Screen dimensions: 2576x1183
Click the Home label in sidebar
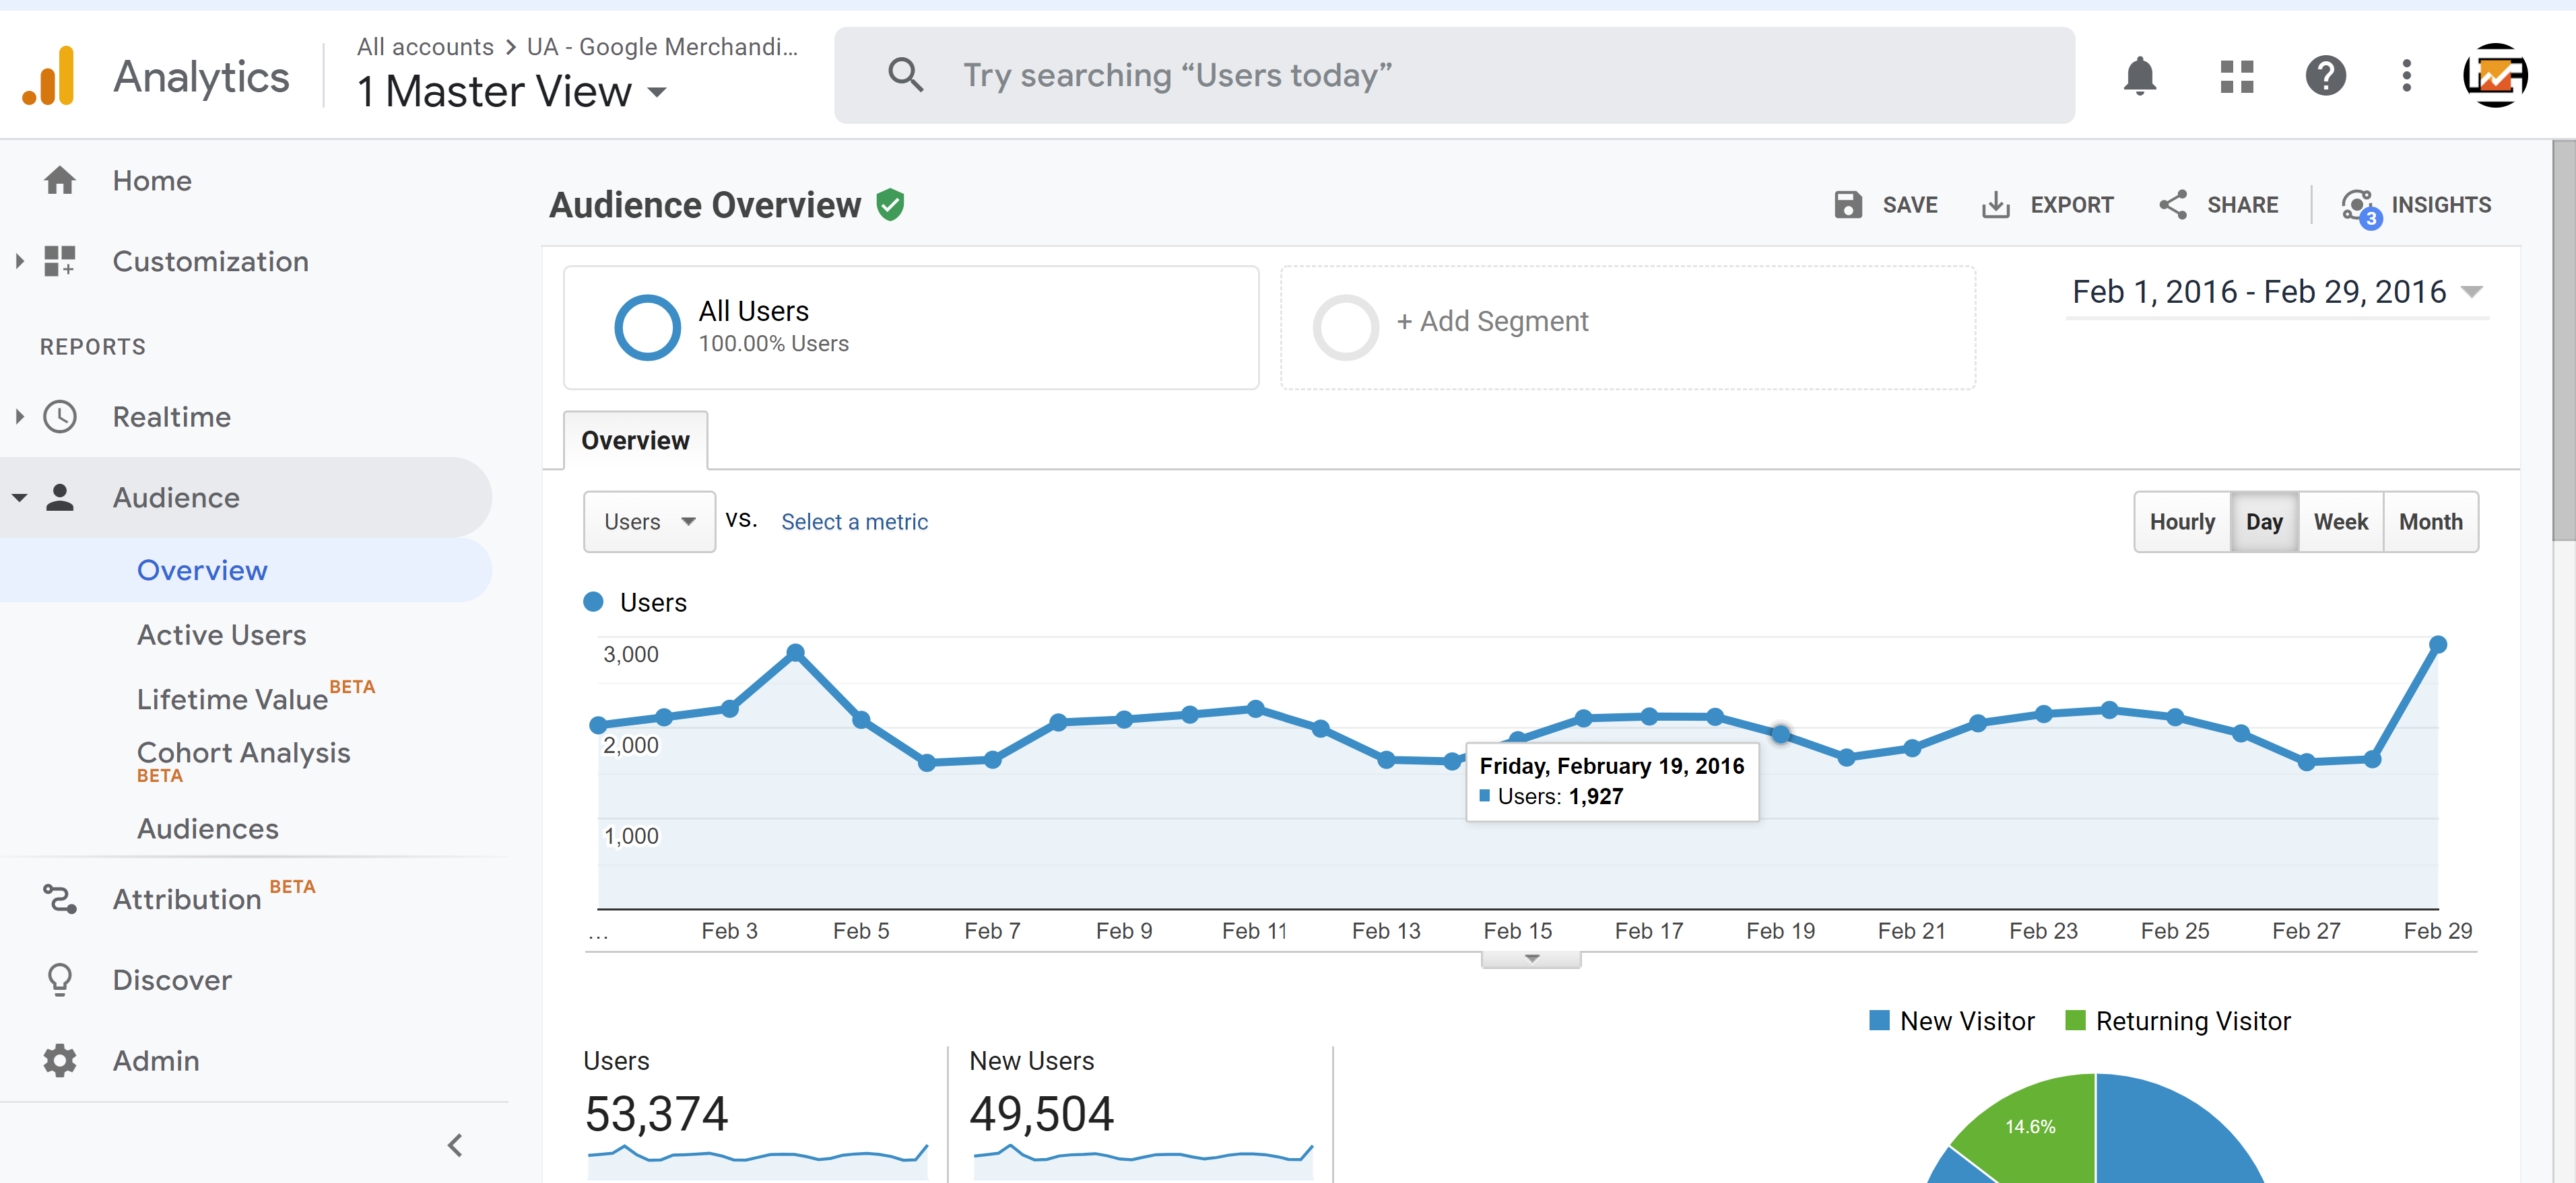point(151,180)
